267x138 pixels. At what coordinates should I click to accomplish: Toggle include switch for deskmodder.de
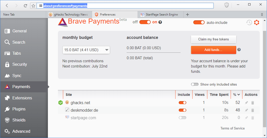183,110
